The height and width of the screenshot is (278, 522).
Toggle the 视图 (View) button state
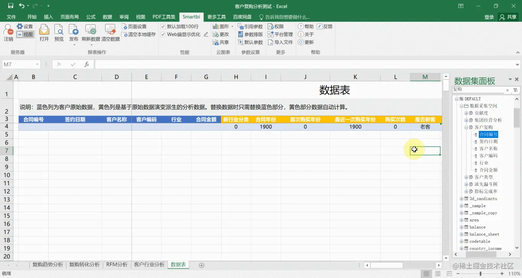pyautogui.click(x=25, y=34)
